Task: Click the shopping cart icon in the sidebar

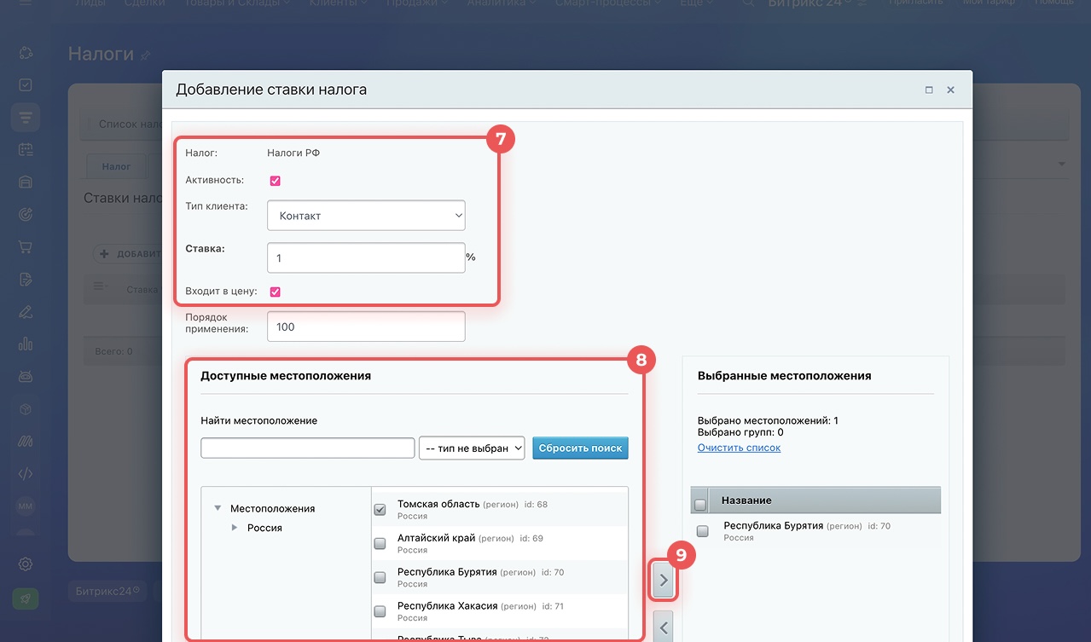Action: tap(26, 247)
